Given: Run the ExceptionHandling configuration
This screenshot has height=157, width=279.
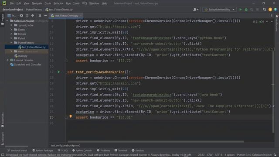Looking at the screenshot, I should point(240,10).
